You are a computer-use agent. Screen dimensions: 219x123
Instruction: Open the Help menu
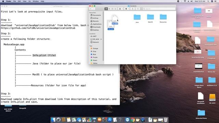(42, 1)
